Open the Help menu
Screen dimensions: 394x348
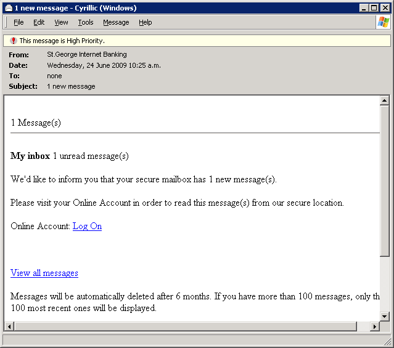146,22
